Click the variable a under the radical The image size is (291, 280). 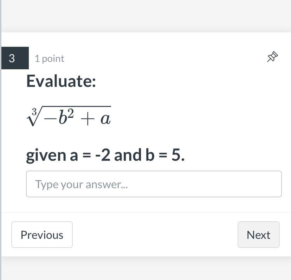(x=105, y=120)
